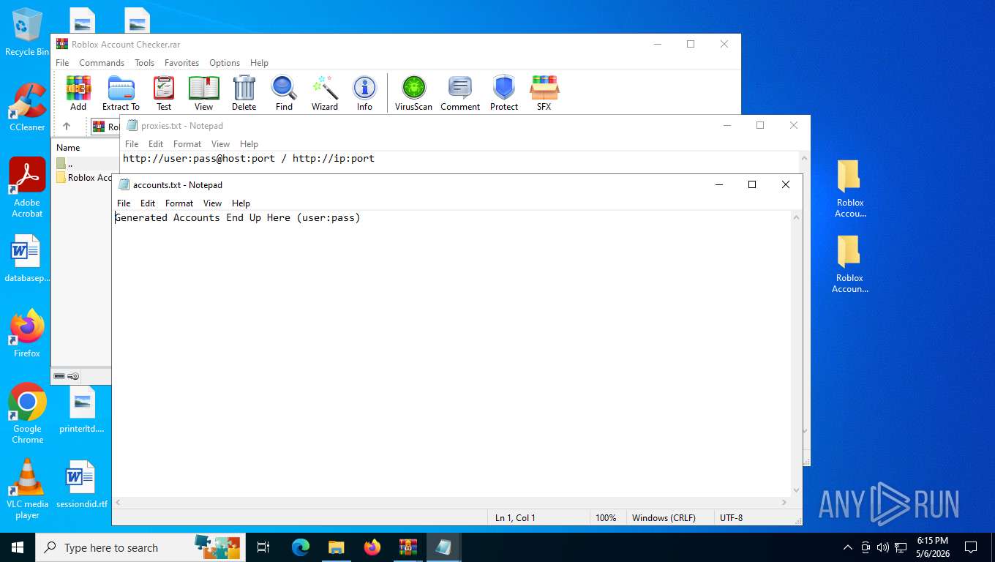Screen dimensions: 995x562
Task: Click the Notepad taskbar icon
Action: click(x=443, y=547)
